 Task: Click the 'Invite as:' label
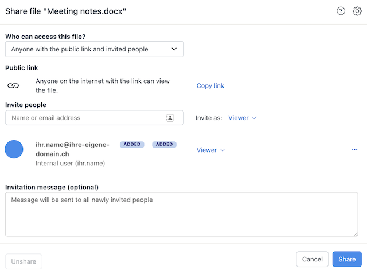point(209,118)
